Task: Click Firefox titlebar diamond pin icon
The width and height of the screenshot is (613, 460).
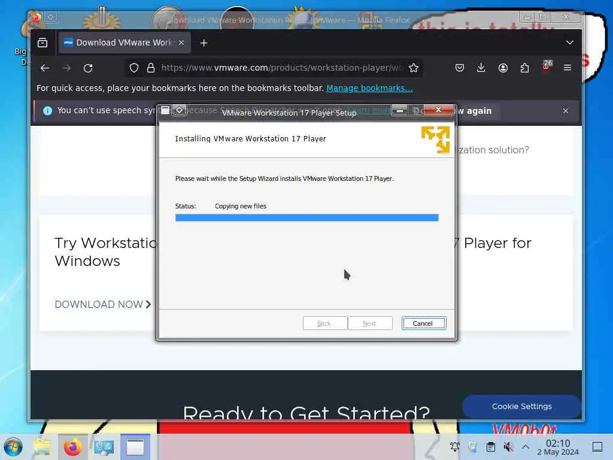Action: pyautogui.click(x=51, y=17)
